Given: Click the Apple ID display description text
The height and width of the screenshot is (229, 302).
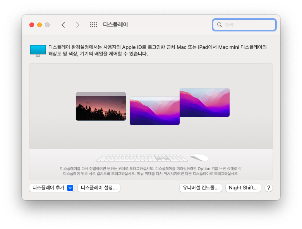Looking at the screenshot, I should [x=157, y=50].
